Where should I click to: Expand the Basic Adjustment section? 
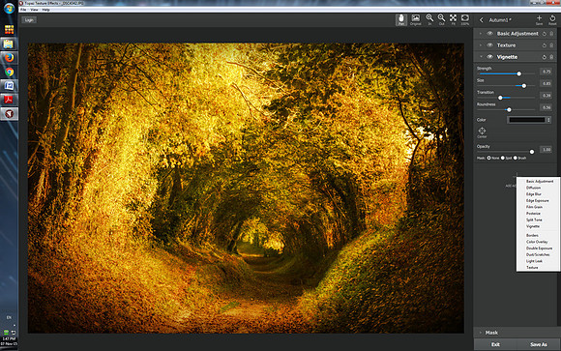[x=481, y=34]
